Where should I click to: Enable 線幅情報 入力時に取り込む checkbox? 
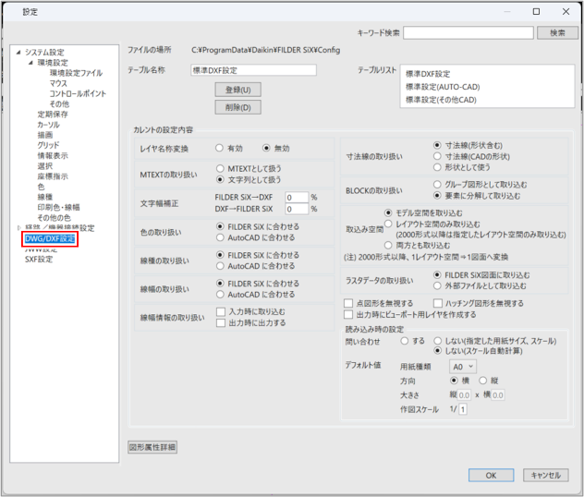[221, 312]
